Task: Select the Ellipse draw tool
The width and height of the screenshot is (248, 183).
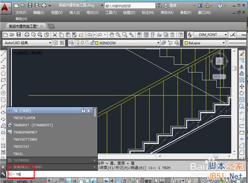Action: (3, 113)
